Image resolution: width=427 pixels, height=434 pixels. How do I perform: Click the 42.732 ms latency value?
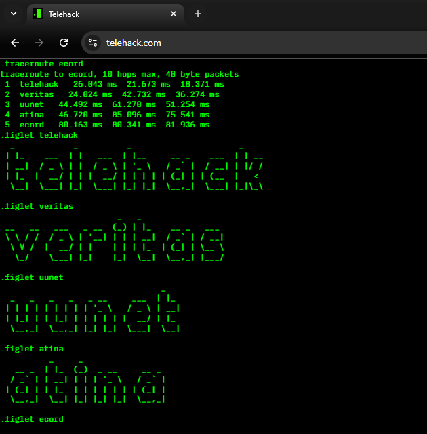(x=144, y=94)
